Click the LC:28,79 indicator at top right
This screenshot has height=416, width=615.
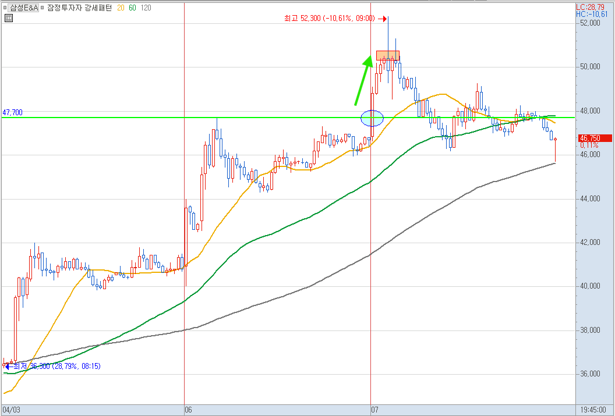591,7
